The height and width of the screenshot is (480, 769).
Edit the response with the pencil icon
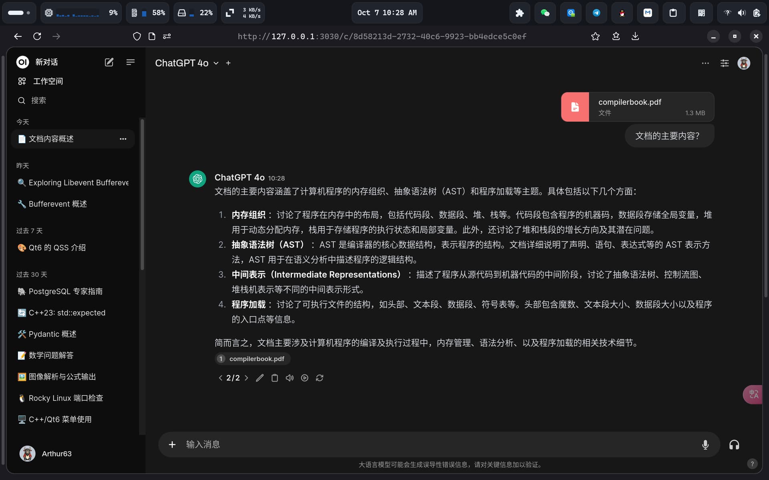coord(260,378)
